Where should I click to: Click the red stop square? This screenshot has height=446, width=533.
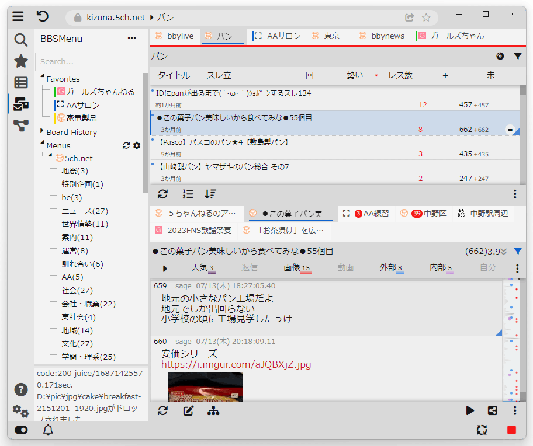pyautogui.click(x=511, y=430)
